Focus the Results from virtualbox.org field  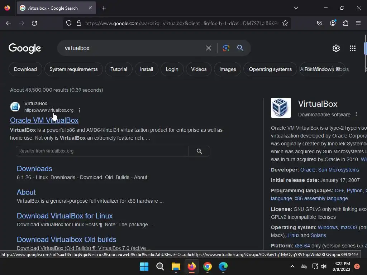(102, 151)
